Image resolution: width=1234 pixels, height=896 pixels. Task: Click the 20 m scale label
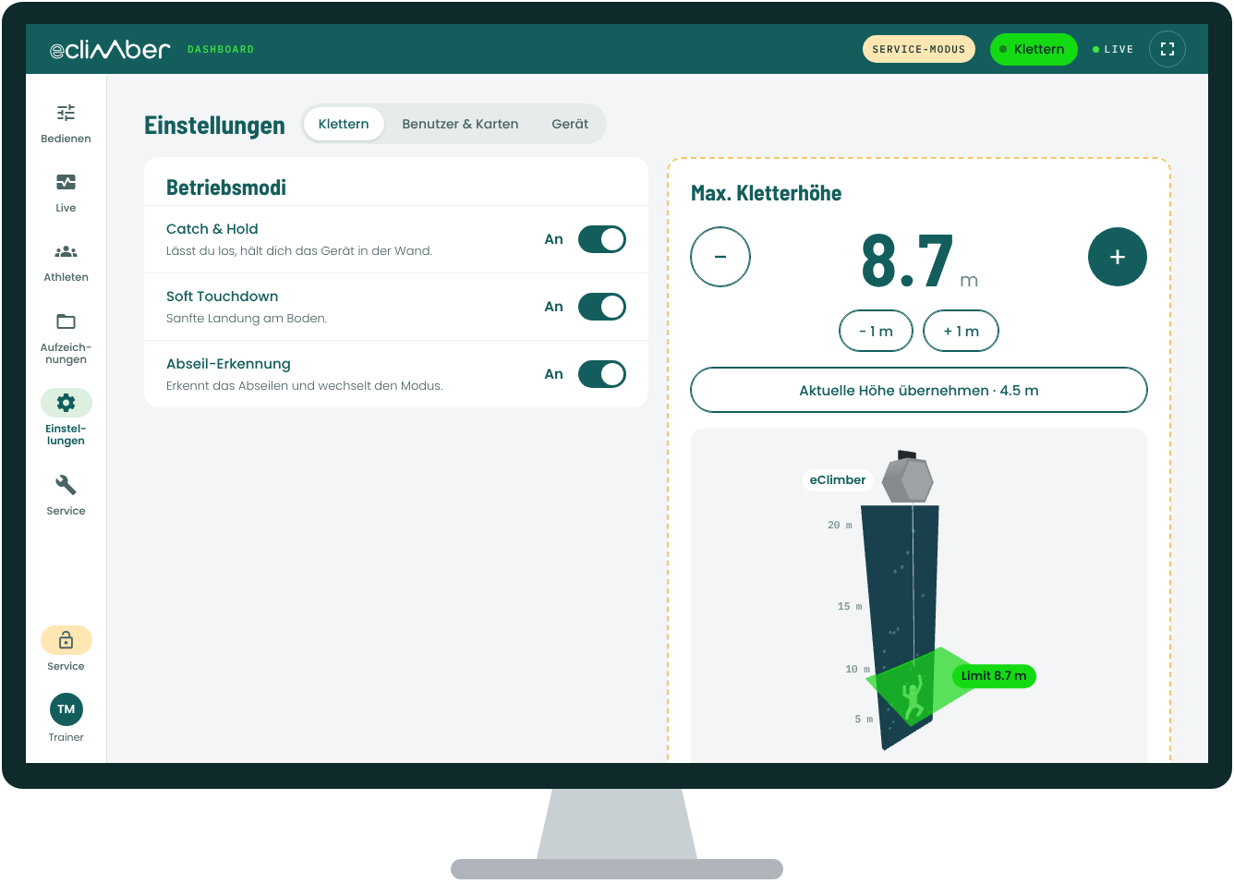[840, 525]
